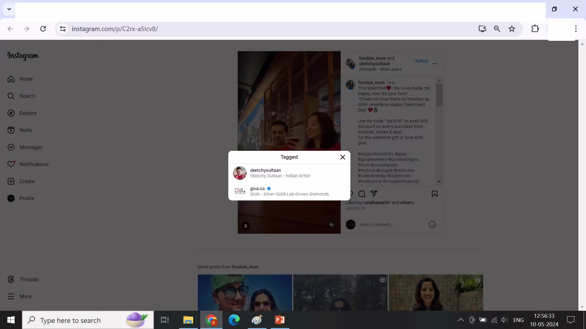This screenshot has height=329, width=586.
Task: Open Messages in sidebar
Action: point(25,147)
